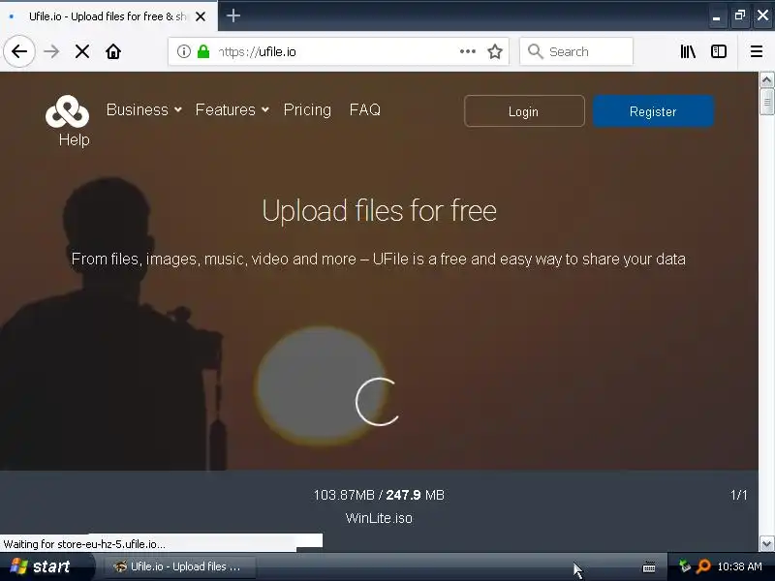Toggle the sidebar view icon
Screen dimensions: 775x581
(x=719, y=51)
